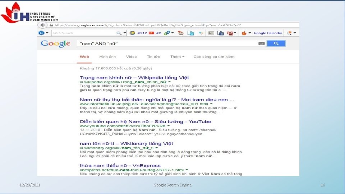
Task: Expand the settings wrench dropdown arrow
Action: tap(295, 33)
